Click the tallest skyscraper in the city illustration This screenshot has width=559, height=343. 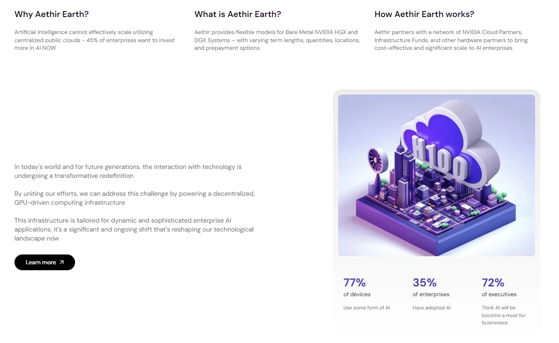click(399, 157)
